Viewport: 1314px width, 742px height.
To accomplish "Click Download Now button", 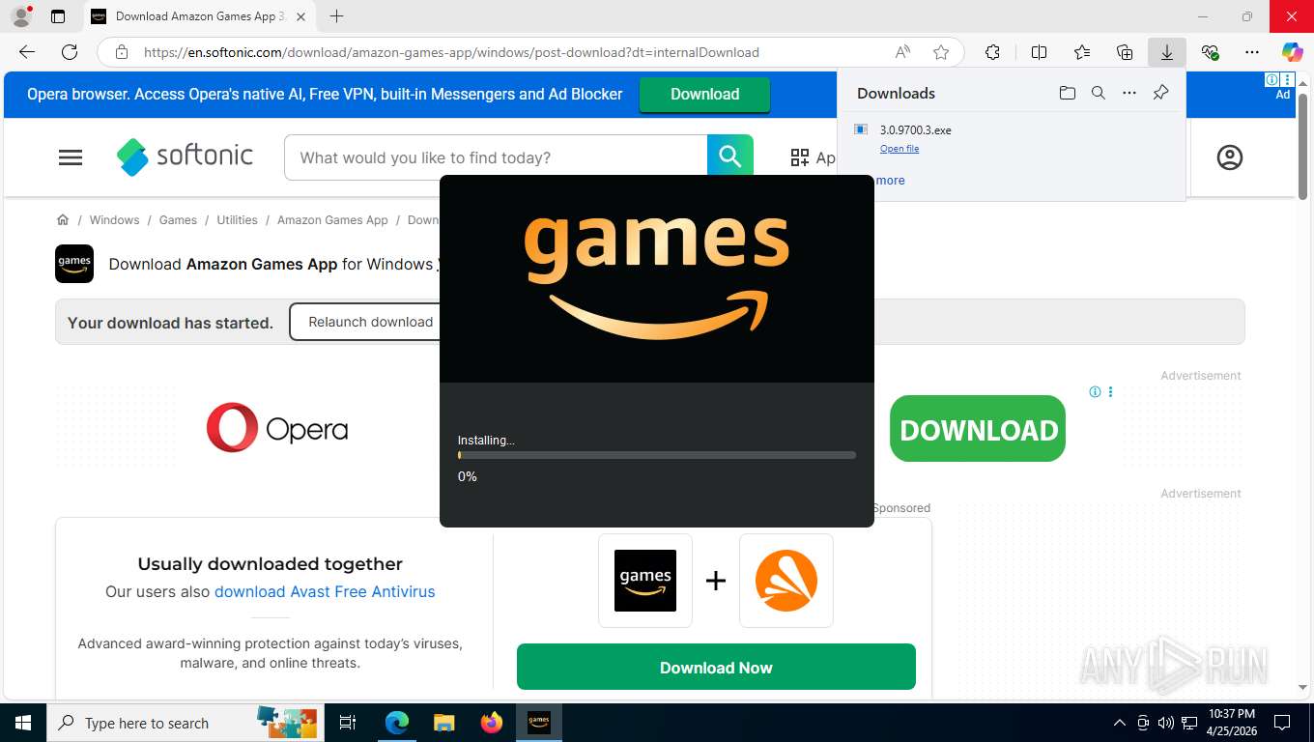I will tap(716, 668).
